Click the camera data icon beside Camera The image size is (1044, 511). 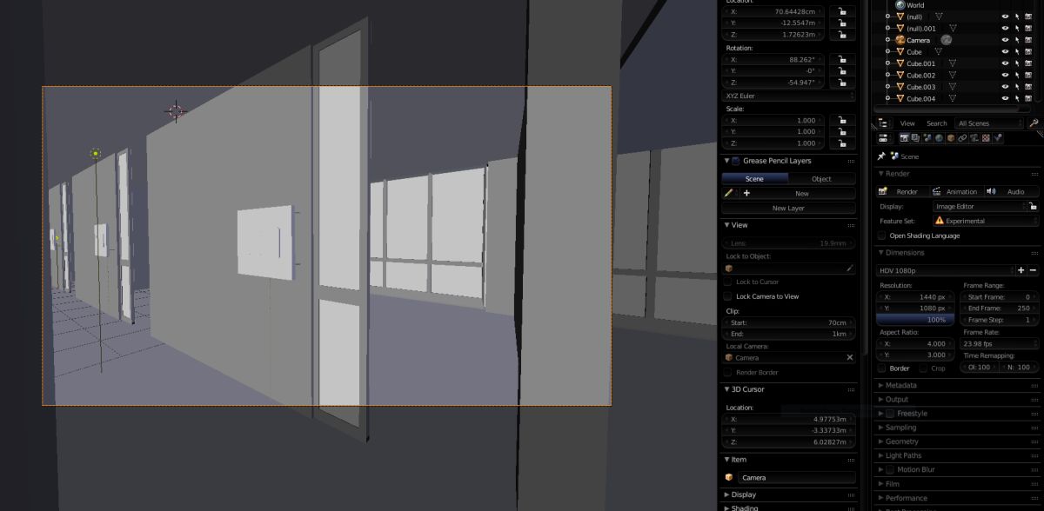[946, 40]
